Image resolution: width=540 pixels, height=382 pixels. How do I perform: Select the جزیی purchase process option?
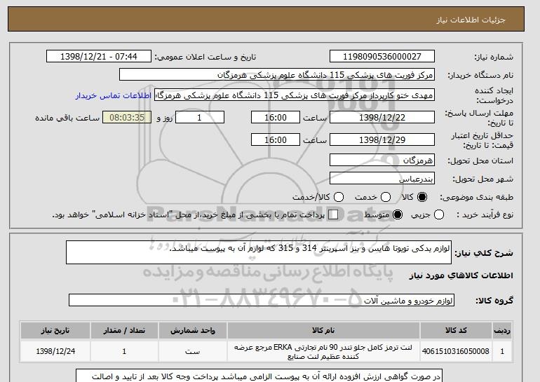(x=439, y=214)
